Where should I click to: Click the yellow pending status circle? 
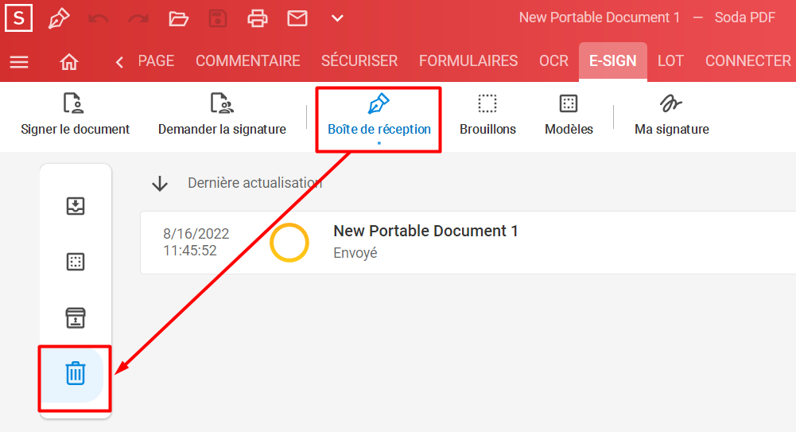coord(289,243)
